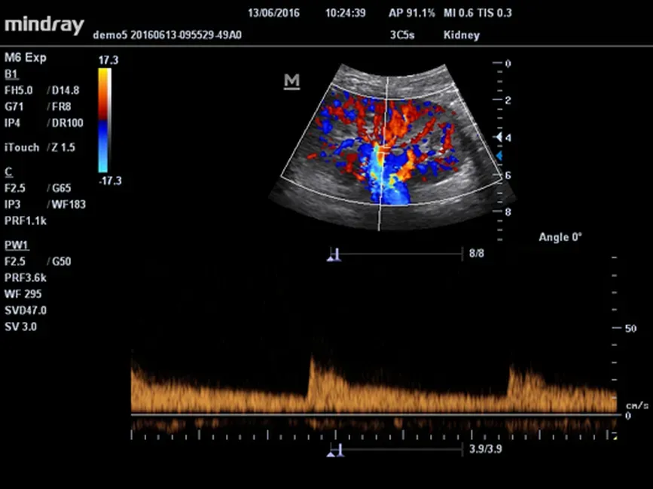Image resolution: width=653 pixels, height=489 pixels.
Task: Select the blue depth marker arrow
Action: (497, 156)
